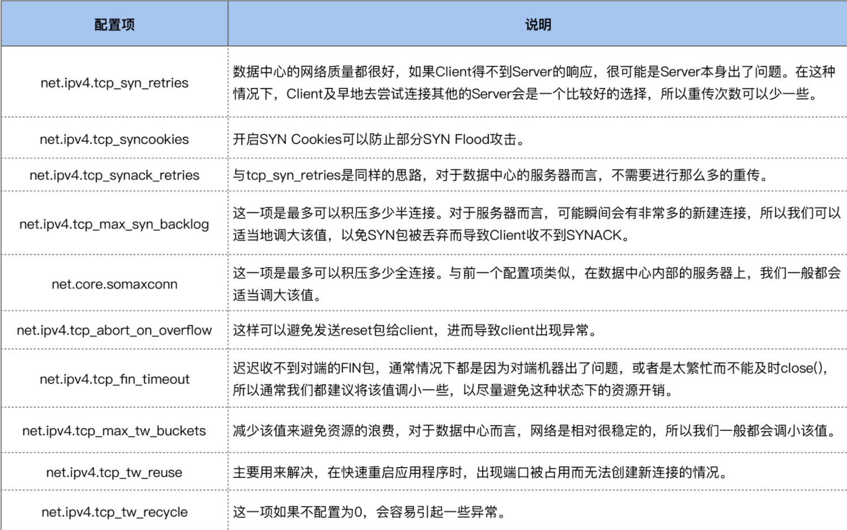Select the net.ipv4.tcp_tw_recycle cell

click(114, 512)
